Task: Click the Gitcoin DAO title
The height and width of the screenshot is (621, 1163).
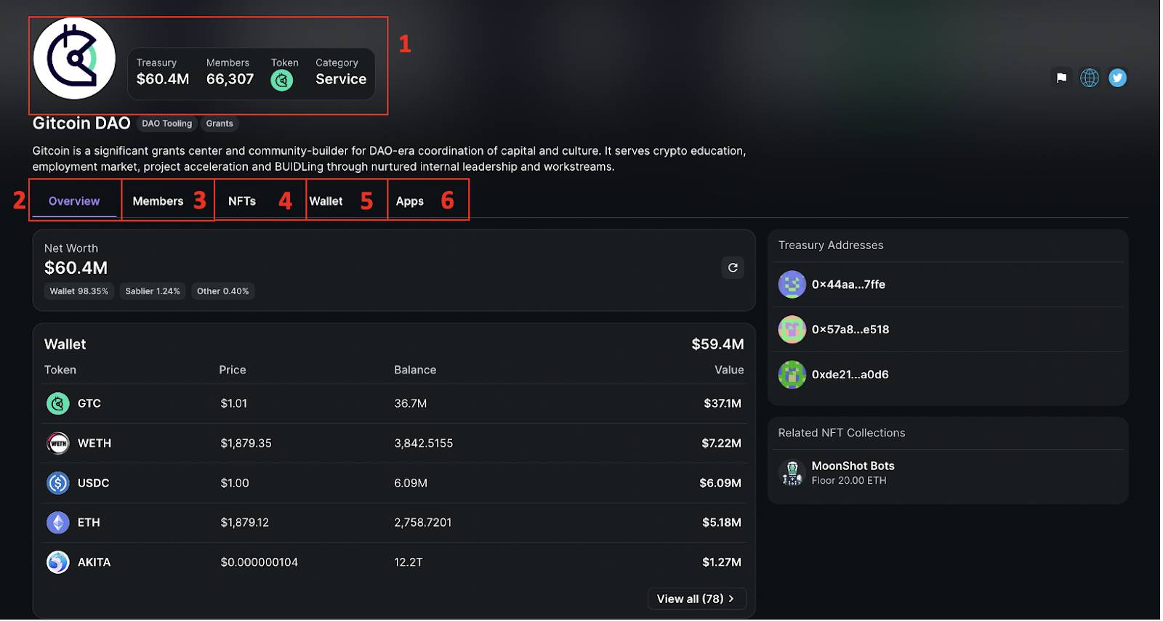Action: click(x=81, y=123)
